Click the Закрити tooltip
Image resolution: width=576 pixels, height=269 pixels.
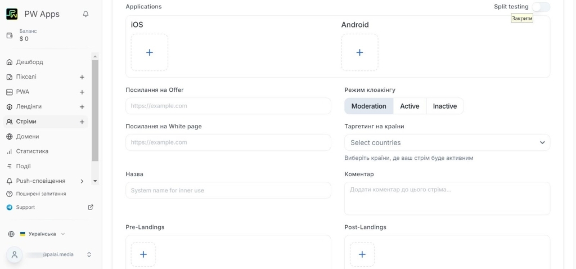point(521,19)
